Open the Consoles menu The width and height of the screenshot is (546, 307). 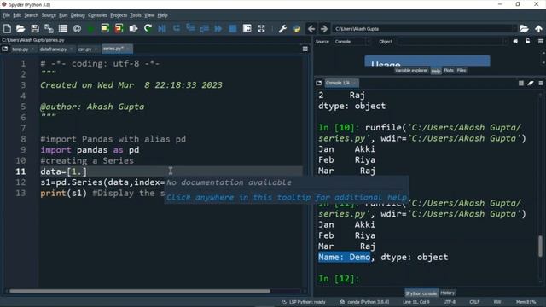point(97,15)
